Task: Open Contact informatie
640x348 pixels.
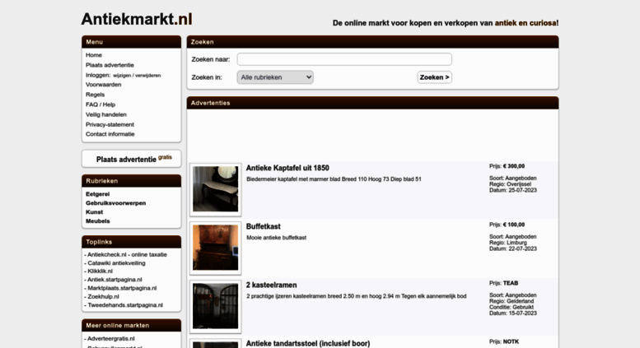Action: pyautogui.click(x=110, y=134)
